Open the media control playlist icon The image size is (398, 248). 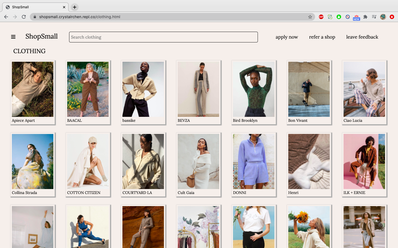(374, 17)
